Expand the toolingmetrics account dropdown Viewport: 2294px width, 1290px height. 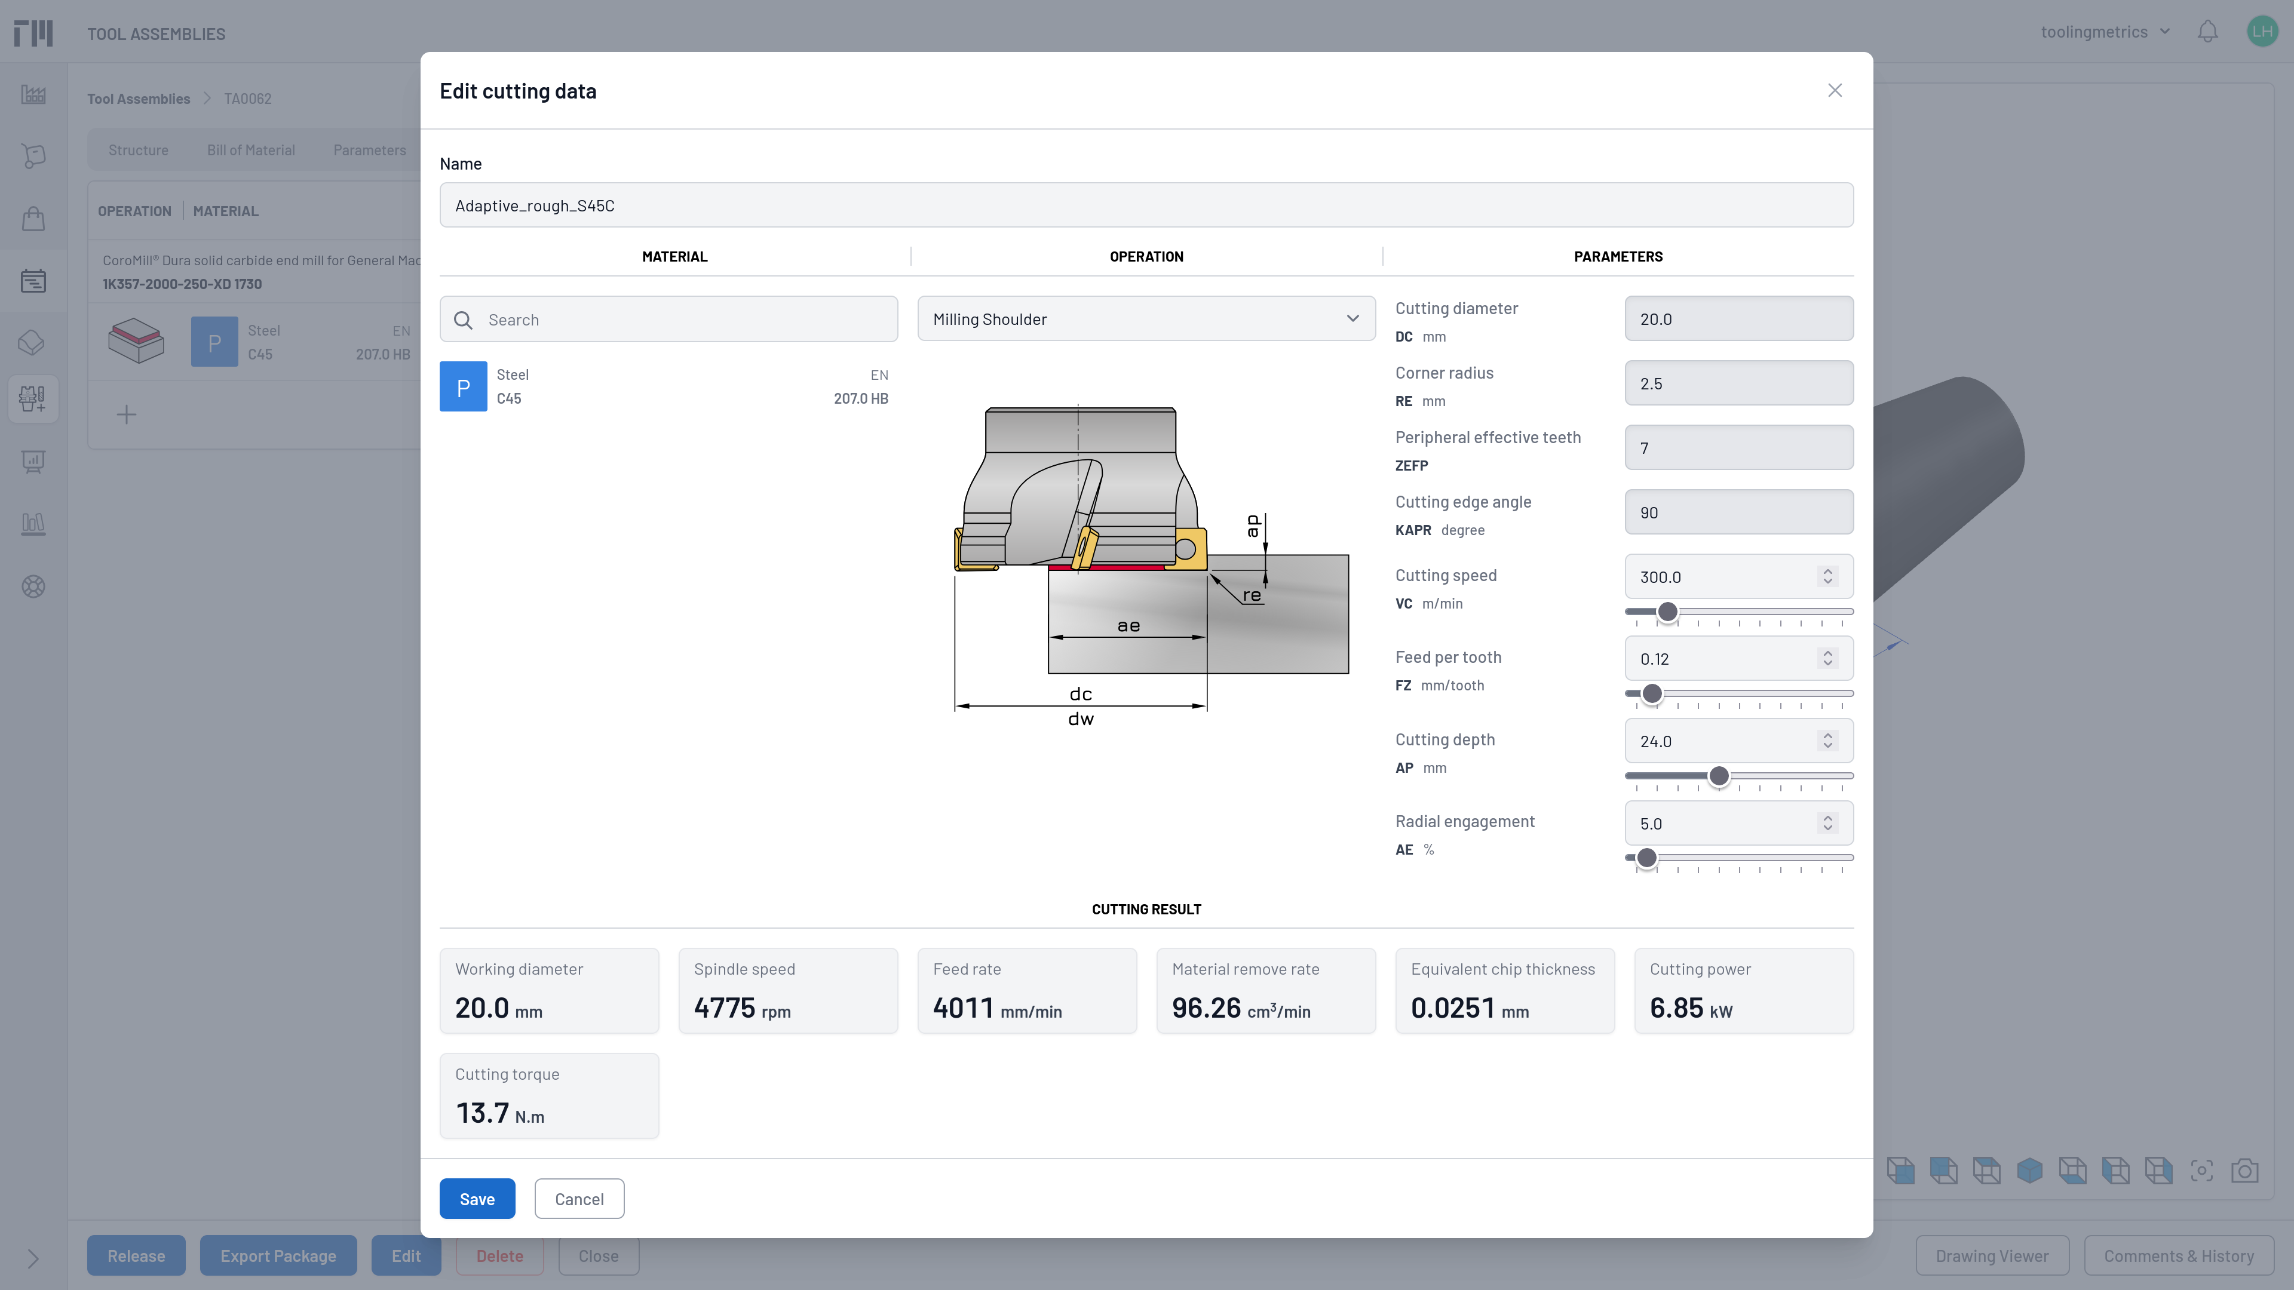2105,32
